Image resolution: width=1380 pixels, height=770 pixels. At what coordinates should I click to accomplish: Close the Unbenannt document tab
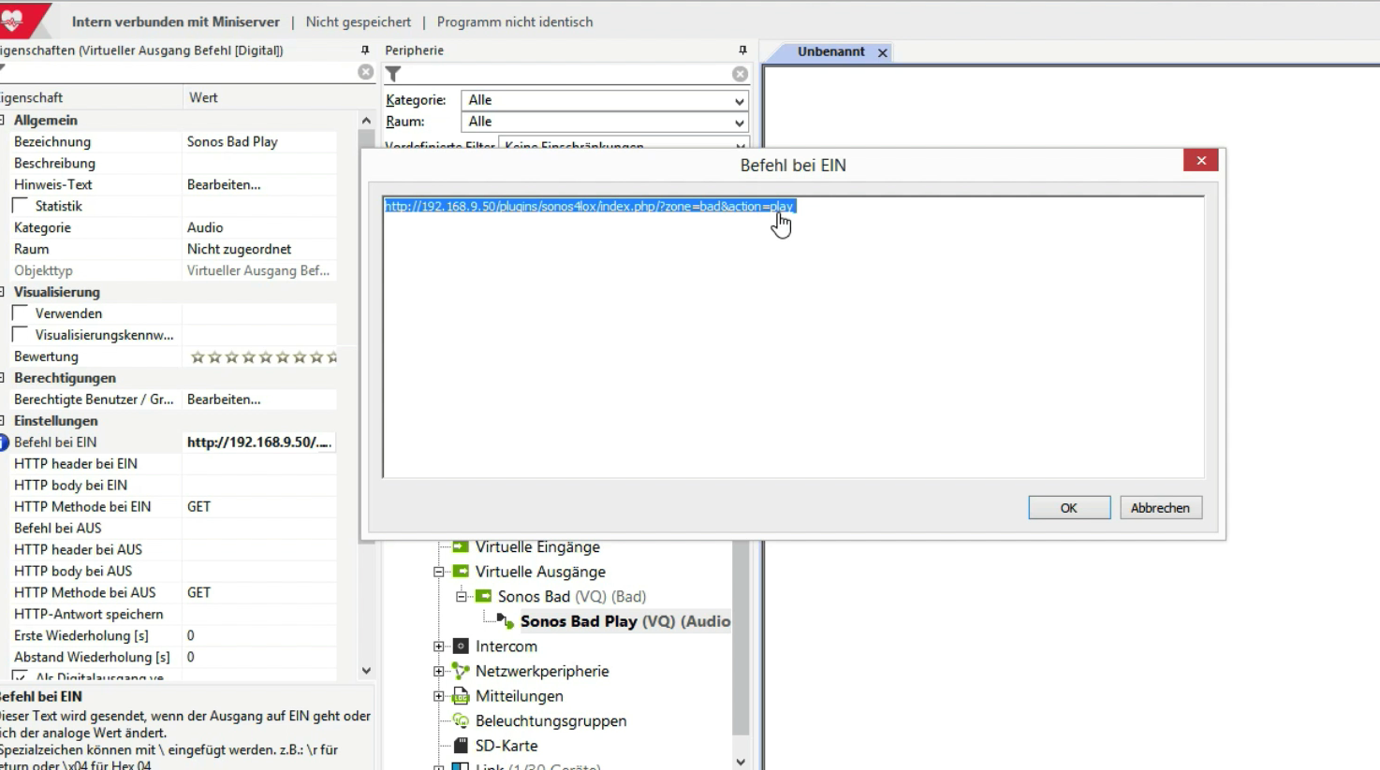tap(882, 52)
